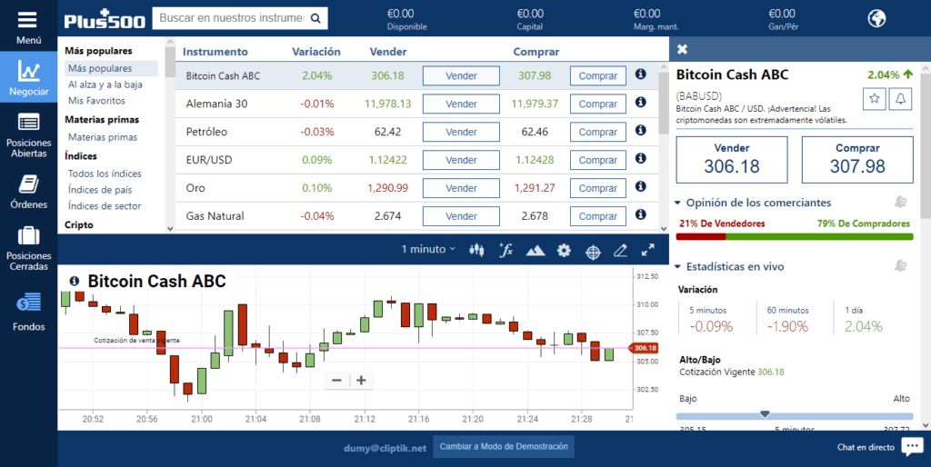The image size is (931, 467).
Task: Sort by Variación column header
Action: [315, 52]
